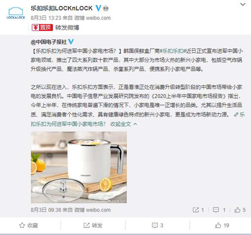Click the blue verified badge beside 乐扣乐扣LOCKnLOCK

click(x=98, y=8)
